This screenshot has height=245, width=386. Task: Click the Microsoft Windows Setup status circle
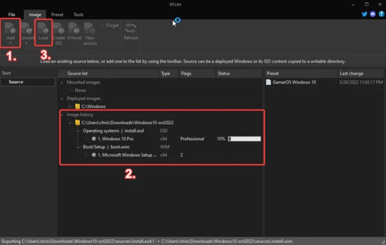pos(94,155)
